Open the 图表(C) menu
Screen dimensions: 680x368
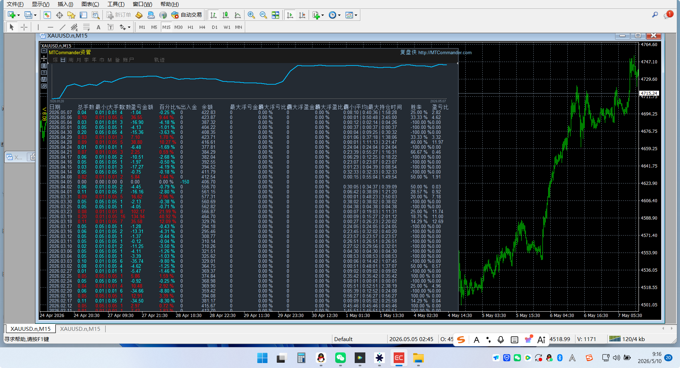(90, 4)
